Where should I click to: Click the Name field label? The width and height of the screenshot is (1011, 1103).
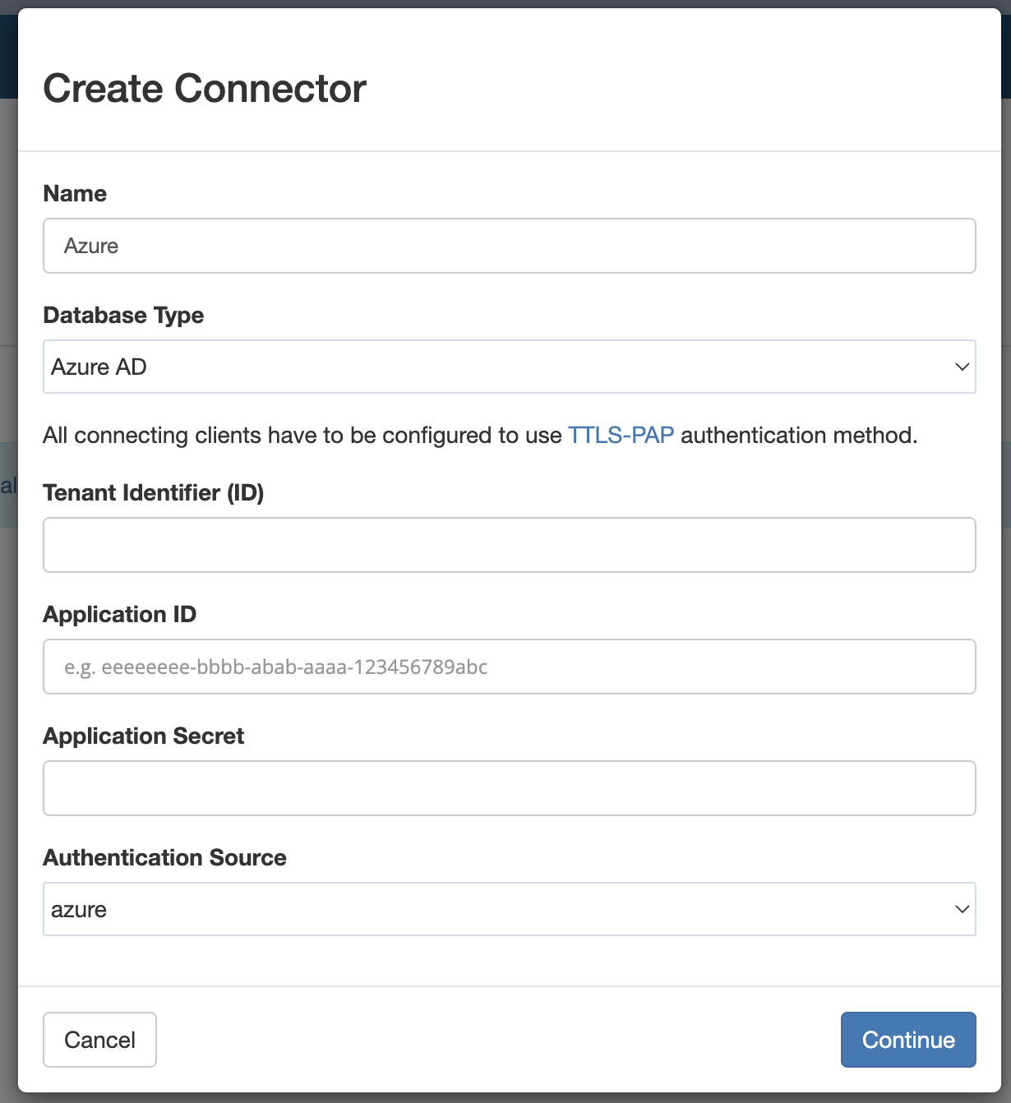tap(74, 193)
